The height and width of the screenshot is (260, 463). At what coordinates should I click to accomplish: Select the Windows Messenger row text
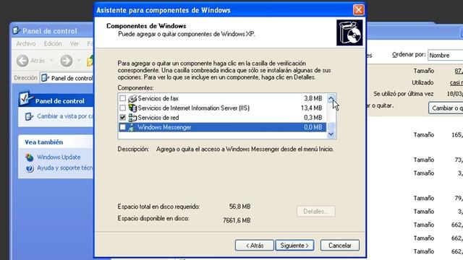pos(164,127)
